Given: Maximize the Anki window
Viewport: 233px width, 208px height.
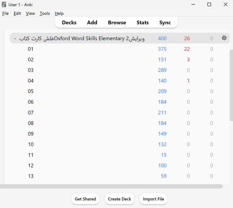Looking at the screenshot, I should (x=209, y=4).
